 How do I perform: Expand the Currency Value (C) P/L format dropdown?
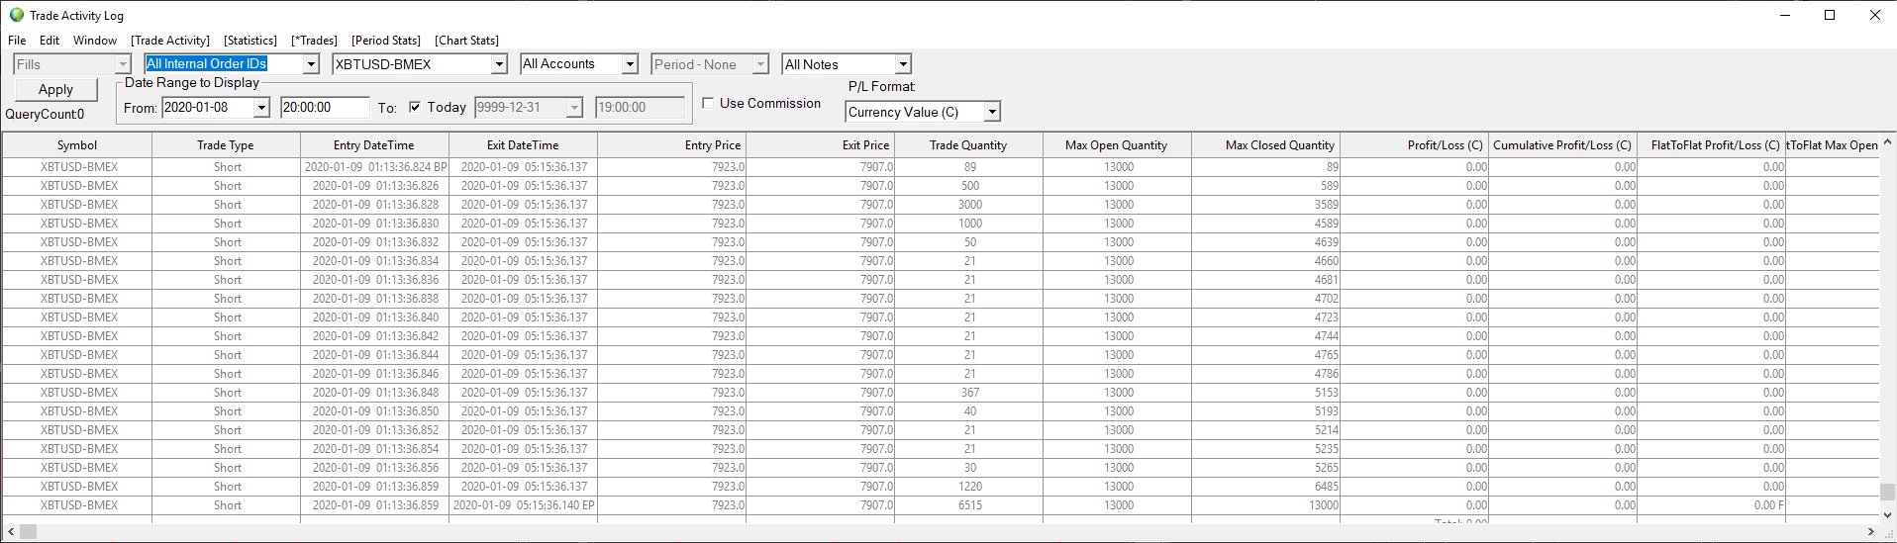tap(992, 112)
